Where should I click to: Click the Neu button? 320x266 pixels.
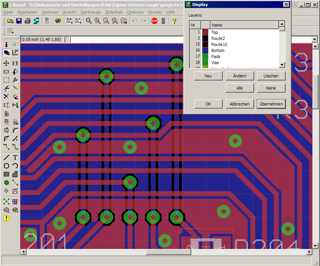click(x=208, y=76)
